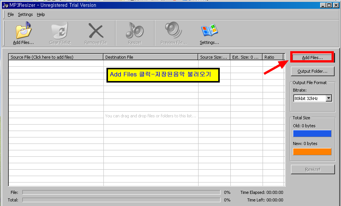Click the Add Files toolbar icon

coord(23,30)
